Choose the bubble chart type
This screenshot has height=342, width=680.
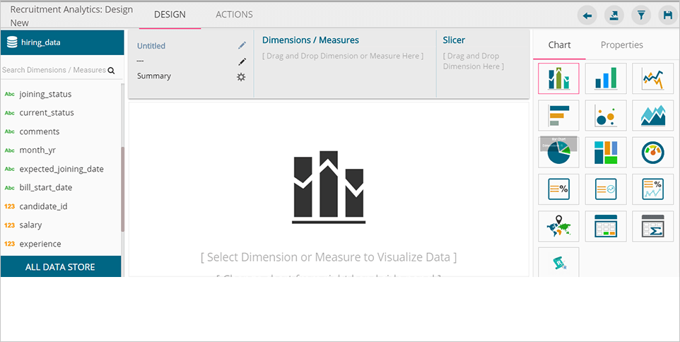pos(606,115)
